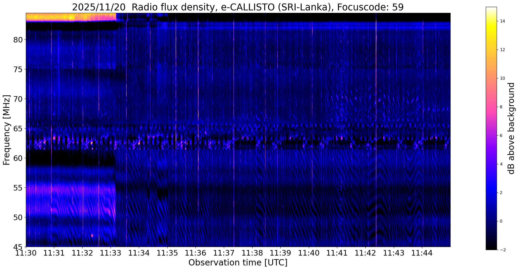Click the 70 MHz frequency tick label
519x270 pixels.
pos(18,99)
